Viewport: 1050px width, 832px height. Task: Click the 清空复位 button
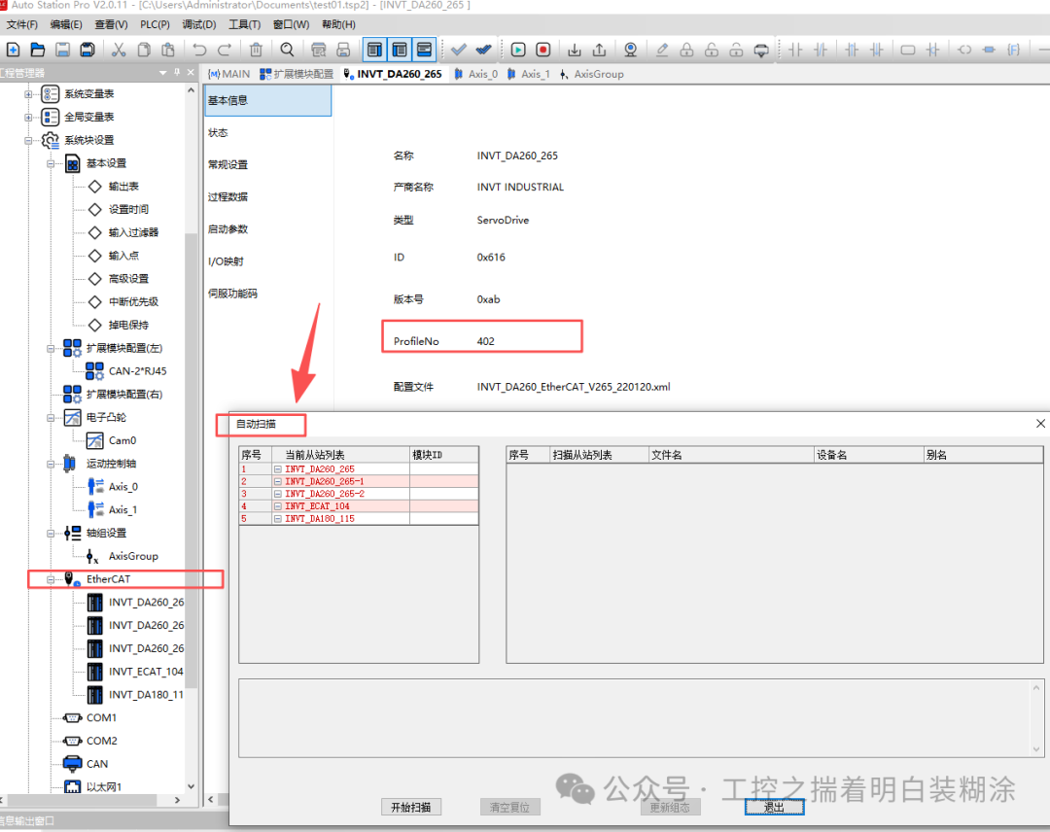pyautogui.click(x=509, y=808)
